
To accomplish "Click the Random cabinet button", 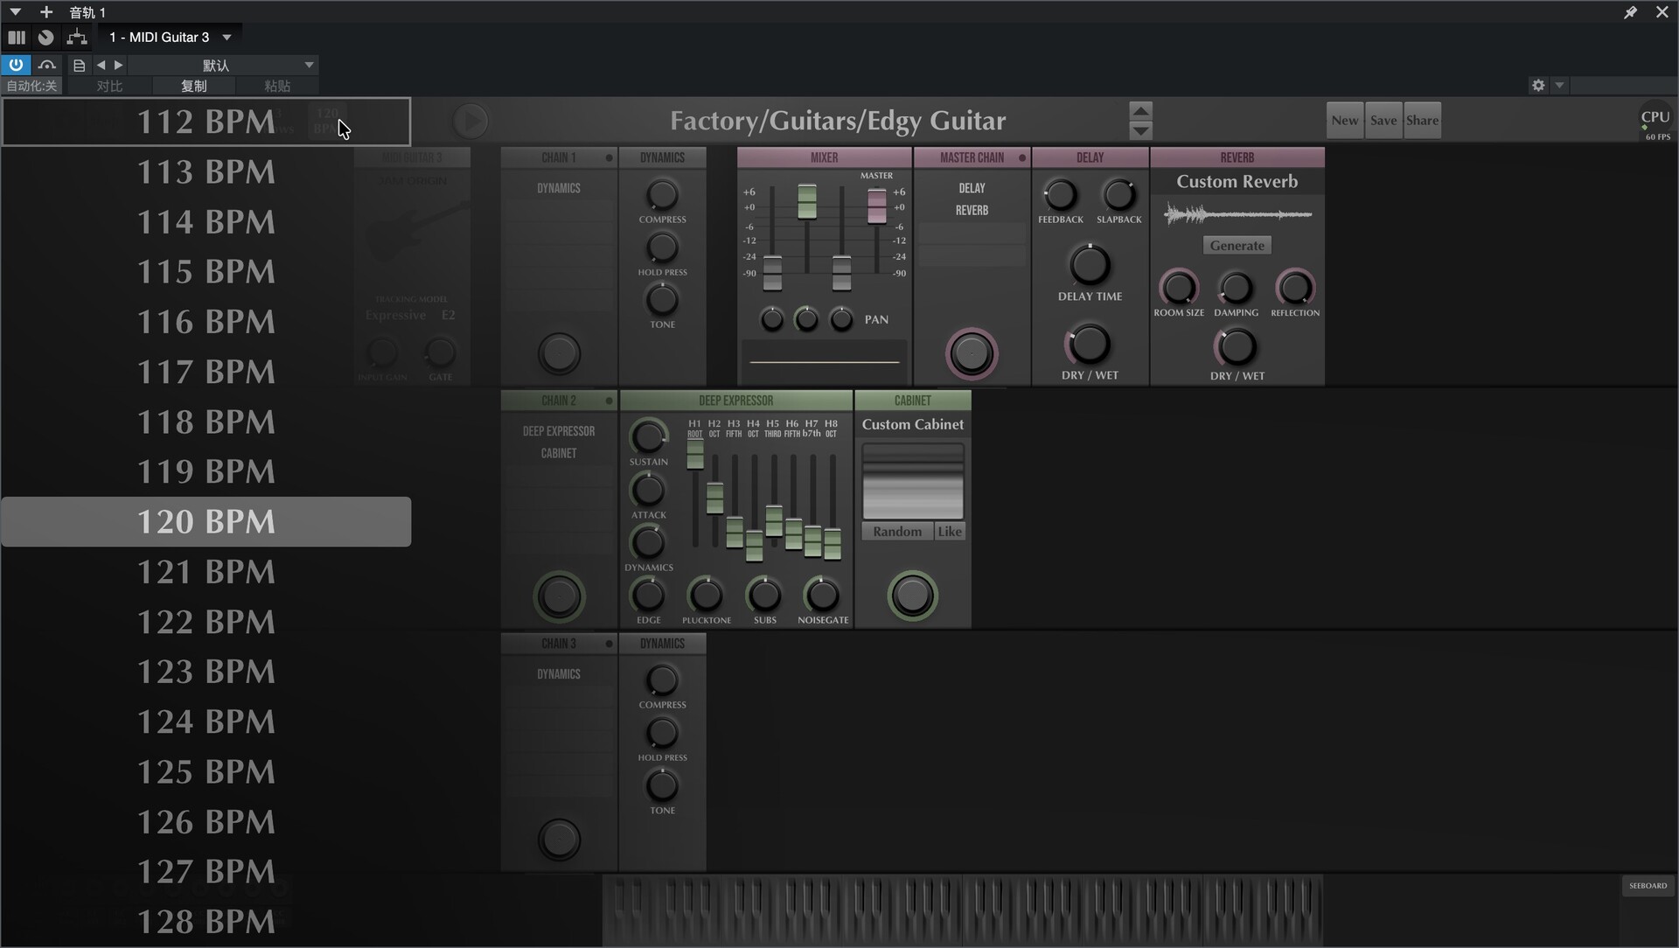I will [896, 532].
